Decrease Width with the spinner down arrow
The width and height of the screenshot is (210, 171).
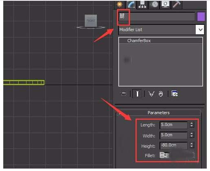coord(191,136)
